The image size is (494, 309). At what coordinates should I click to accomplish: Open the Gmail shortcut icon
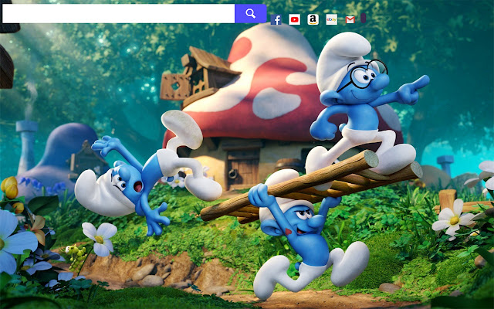coord(350,19)
